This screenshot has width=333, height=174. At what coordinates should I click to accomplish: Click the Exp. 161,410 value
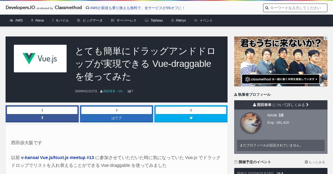pyautogui.click(x=278, y=122)
